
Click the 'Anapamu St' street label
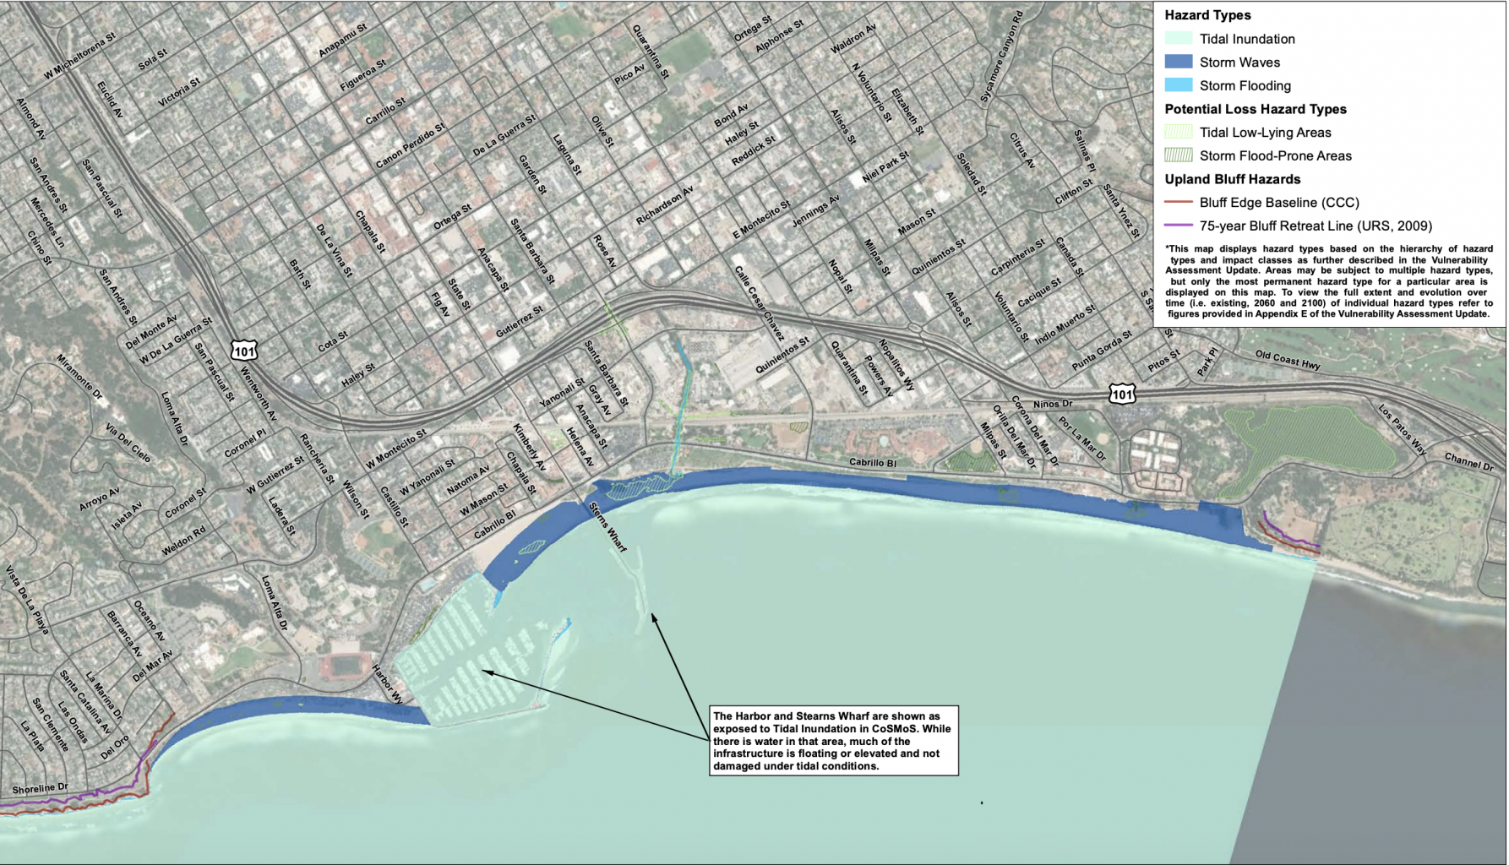click(342, 41)
